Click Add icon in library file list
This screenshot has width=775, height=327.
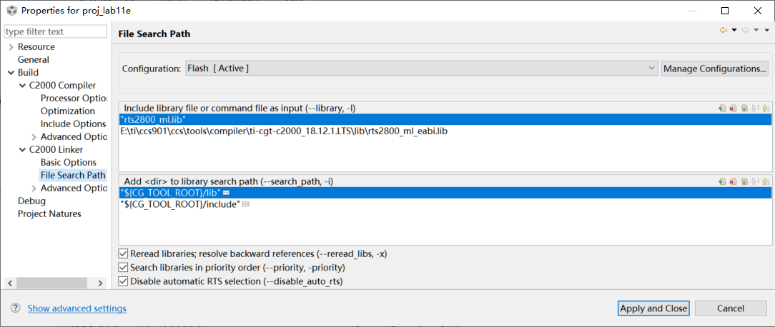point(723,109)
